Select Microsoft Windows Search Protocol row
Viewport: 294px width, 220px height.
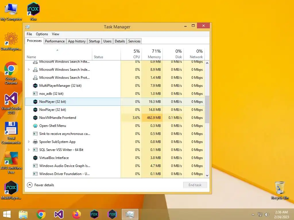point(115,78)
